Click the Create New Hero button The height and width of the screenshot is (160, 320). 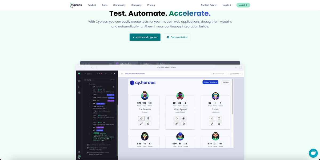[210, 82]
